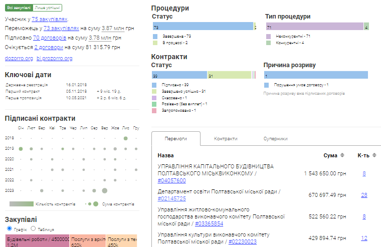Sort winners table by Сума column
Image resolution: width=381 pixels, height=247 pixels.
tap(342, 155)
